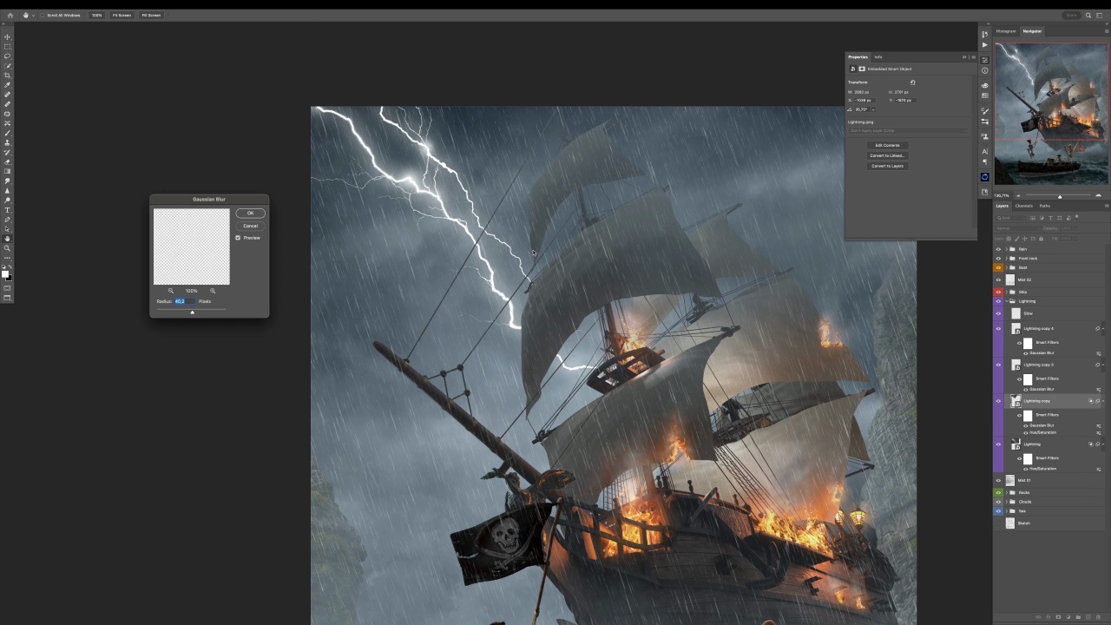Expand the Rain layer group
1111x625 pixels.
tap(1006, 249)
